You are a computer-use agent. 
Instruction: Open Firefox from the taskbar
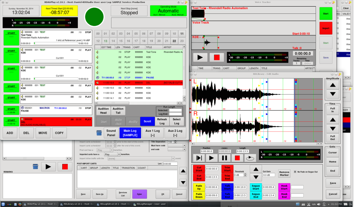[20, 204]
